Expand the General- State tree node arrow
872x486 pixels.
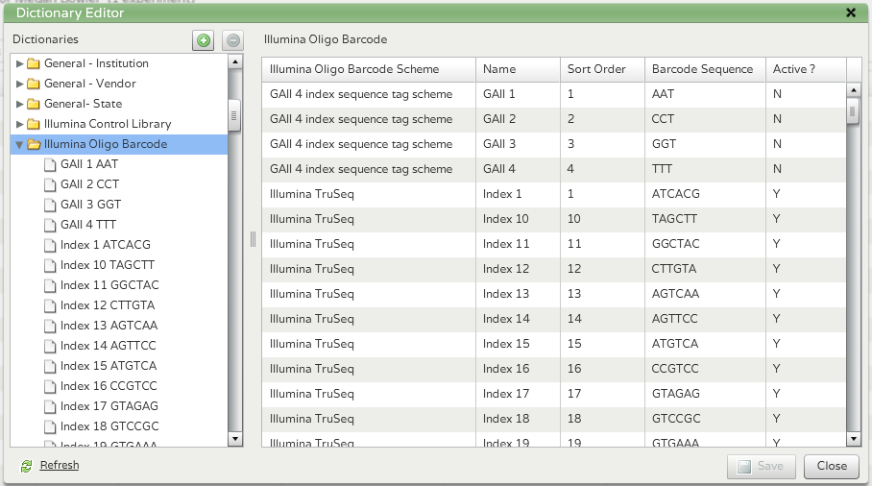click(19, 104)
